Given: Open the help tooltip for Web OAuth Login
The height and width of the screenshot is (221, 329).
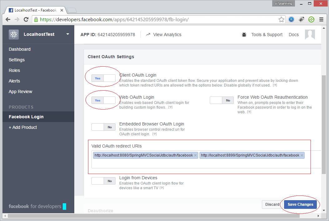Looking at the screenshot, I should coord(170,107).
